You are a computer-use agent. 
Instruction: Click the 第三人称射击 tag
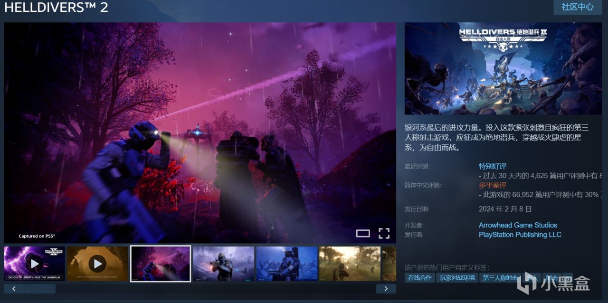pyautogui.click(x=500, y=278)
